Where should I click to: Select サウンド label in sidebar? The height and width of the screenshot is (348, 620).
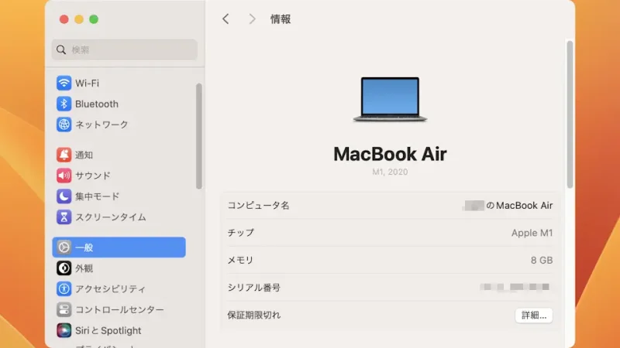93,176
